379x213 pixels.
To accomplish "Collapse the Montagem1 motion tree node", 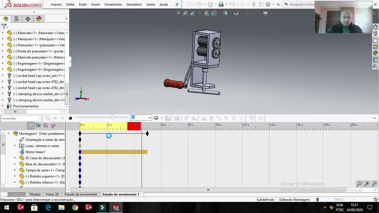I will click(8, 134).
